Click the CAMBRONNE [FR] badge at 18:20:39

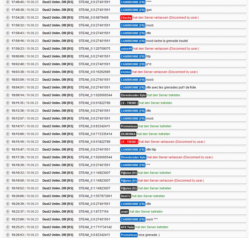click(133, 204)
